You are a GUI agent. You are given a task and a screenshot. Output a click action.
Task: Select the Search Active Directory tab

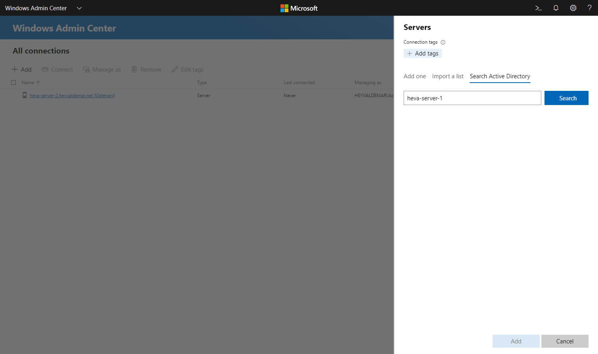click(x=500, y=76)
